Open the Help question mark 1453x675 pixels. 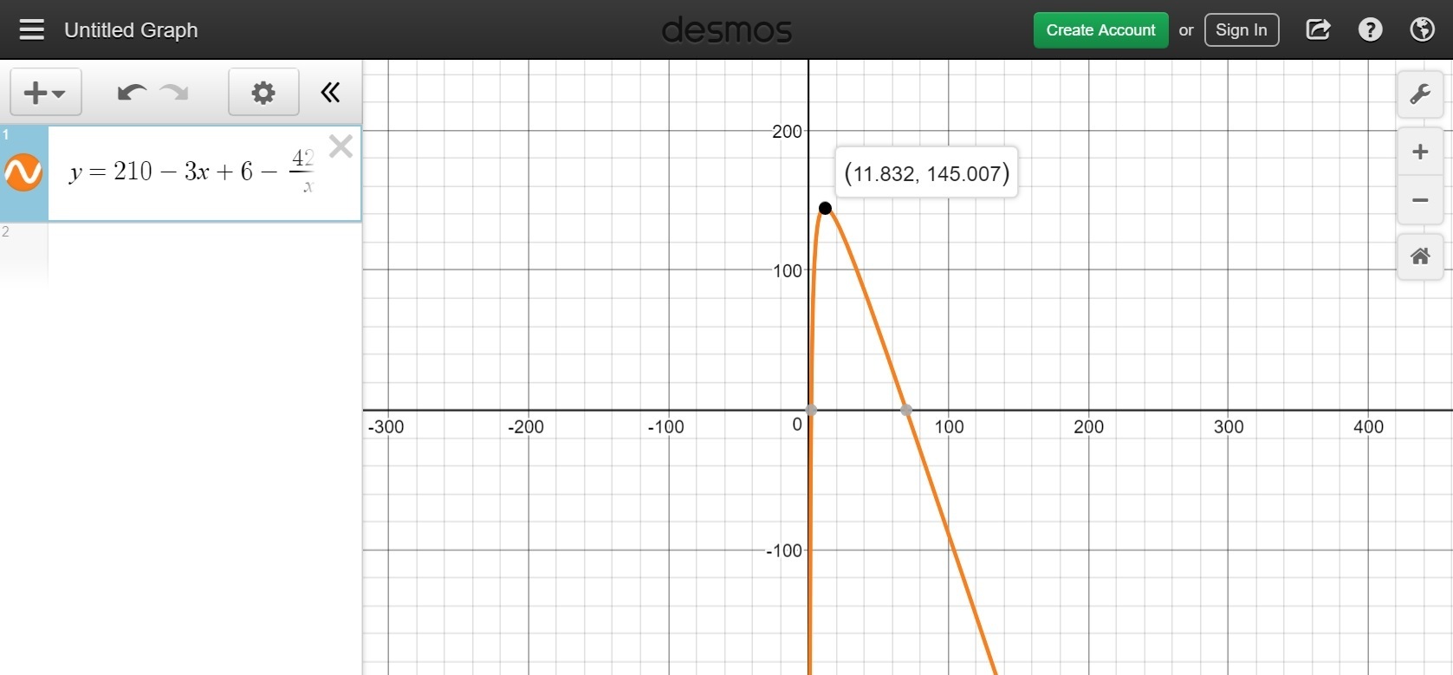click(1370, 30)
